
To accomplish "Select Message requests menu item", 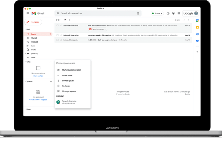I will 73,91.
